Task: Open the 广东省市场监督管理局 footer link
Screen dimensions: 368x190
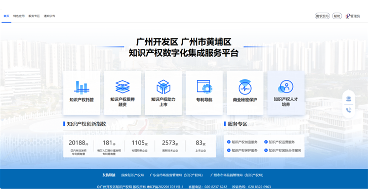Action: (x=176, y=175)
